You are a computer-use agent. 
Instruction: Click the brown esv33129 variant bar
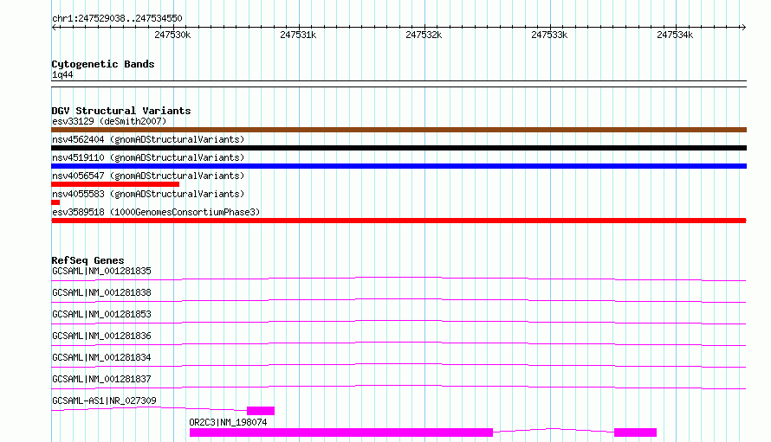[398, 130]
